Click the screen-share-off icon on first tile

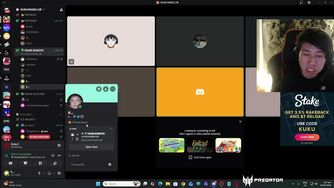pyautogui.click(x=71, y=62)
